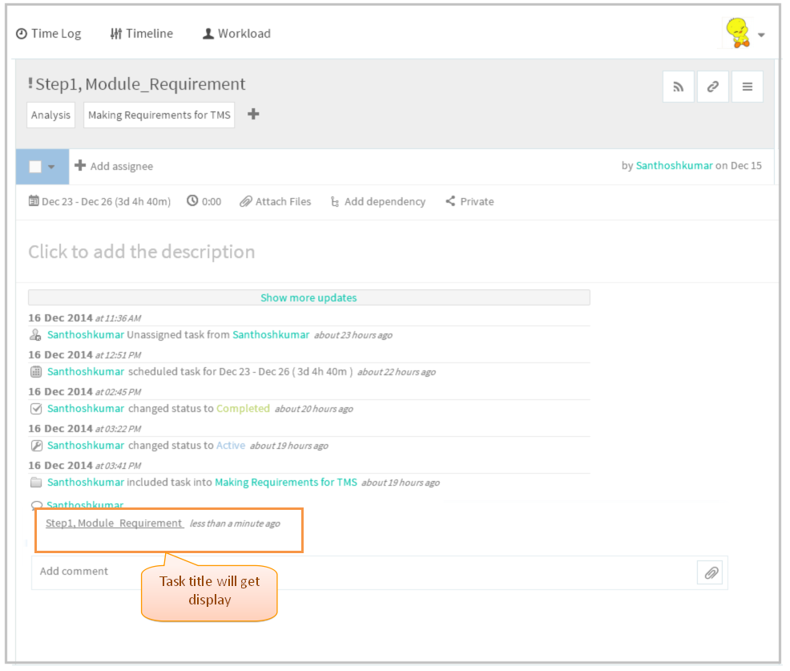This screenshot has width=790, height=671.
Task: Click the folder icon in updates
Action: pos(36,483)
